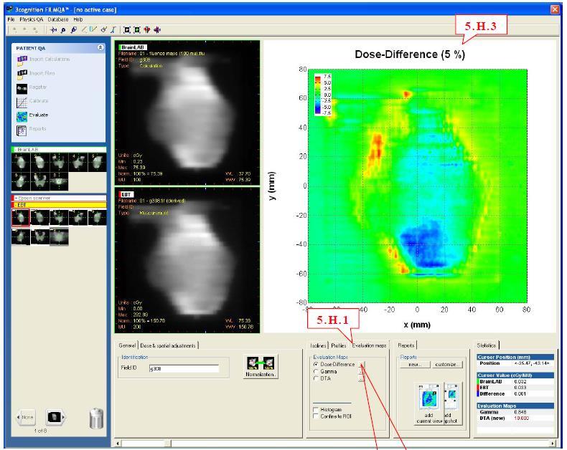Open the Reports step icon
Screen dimensions: 567x450
(x=22, y=130)
